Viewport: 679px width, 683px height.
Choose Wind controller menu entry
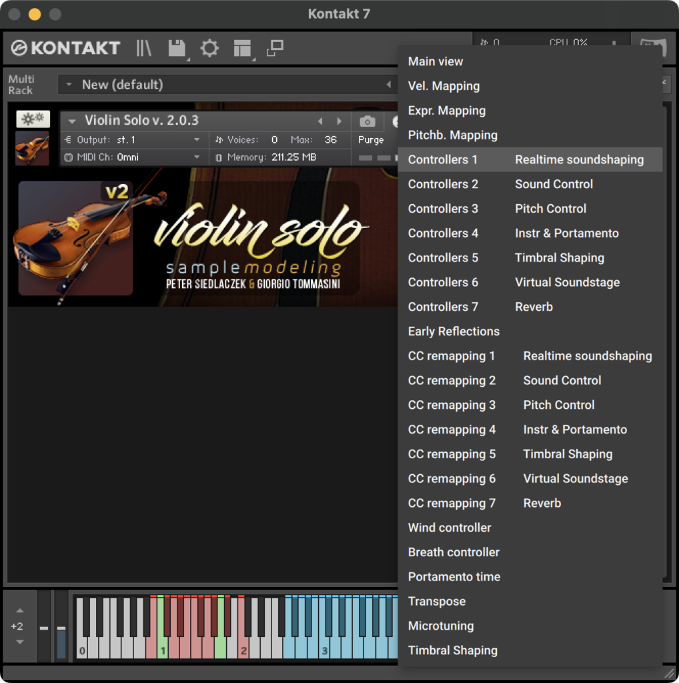pyautogui.click(x=530, y=528)
